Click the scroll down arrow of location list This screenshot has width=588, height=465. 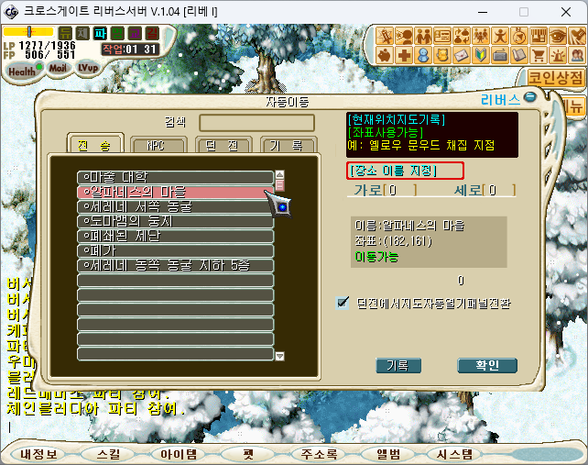point(279,356)
